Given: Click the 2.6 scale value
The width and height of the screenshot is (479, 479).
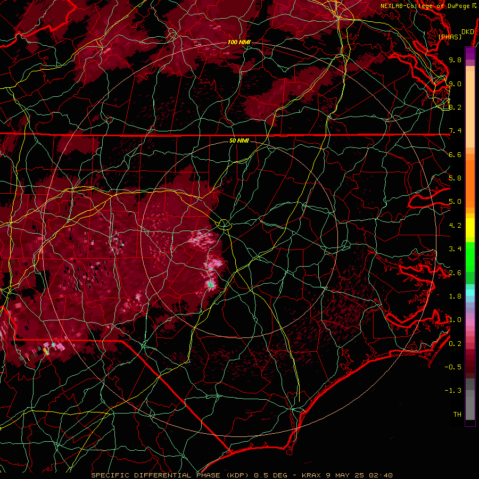Looking at the screenshot, I should (x=455, y=273).
